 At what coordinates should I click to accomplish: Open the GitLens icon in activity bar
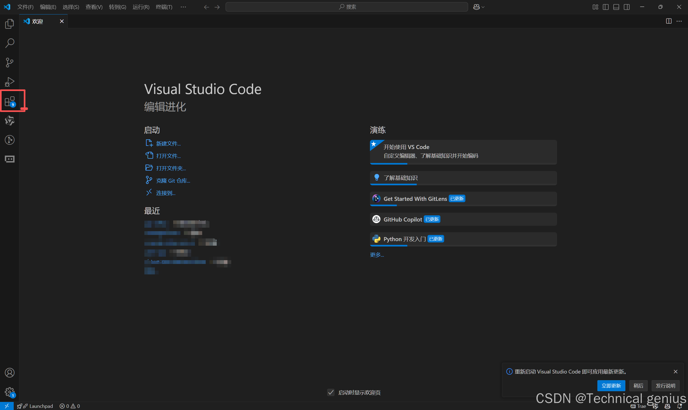pyautogui.click(x=9, y=140)
